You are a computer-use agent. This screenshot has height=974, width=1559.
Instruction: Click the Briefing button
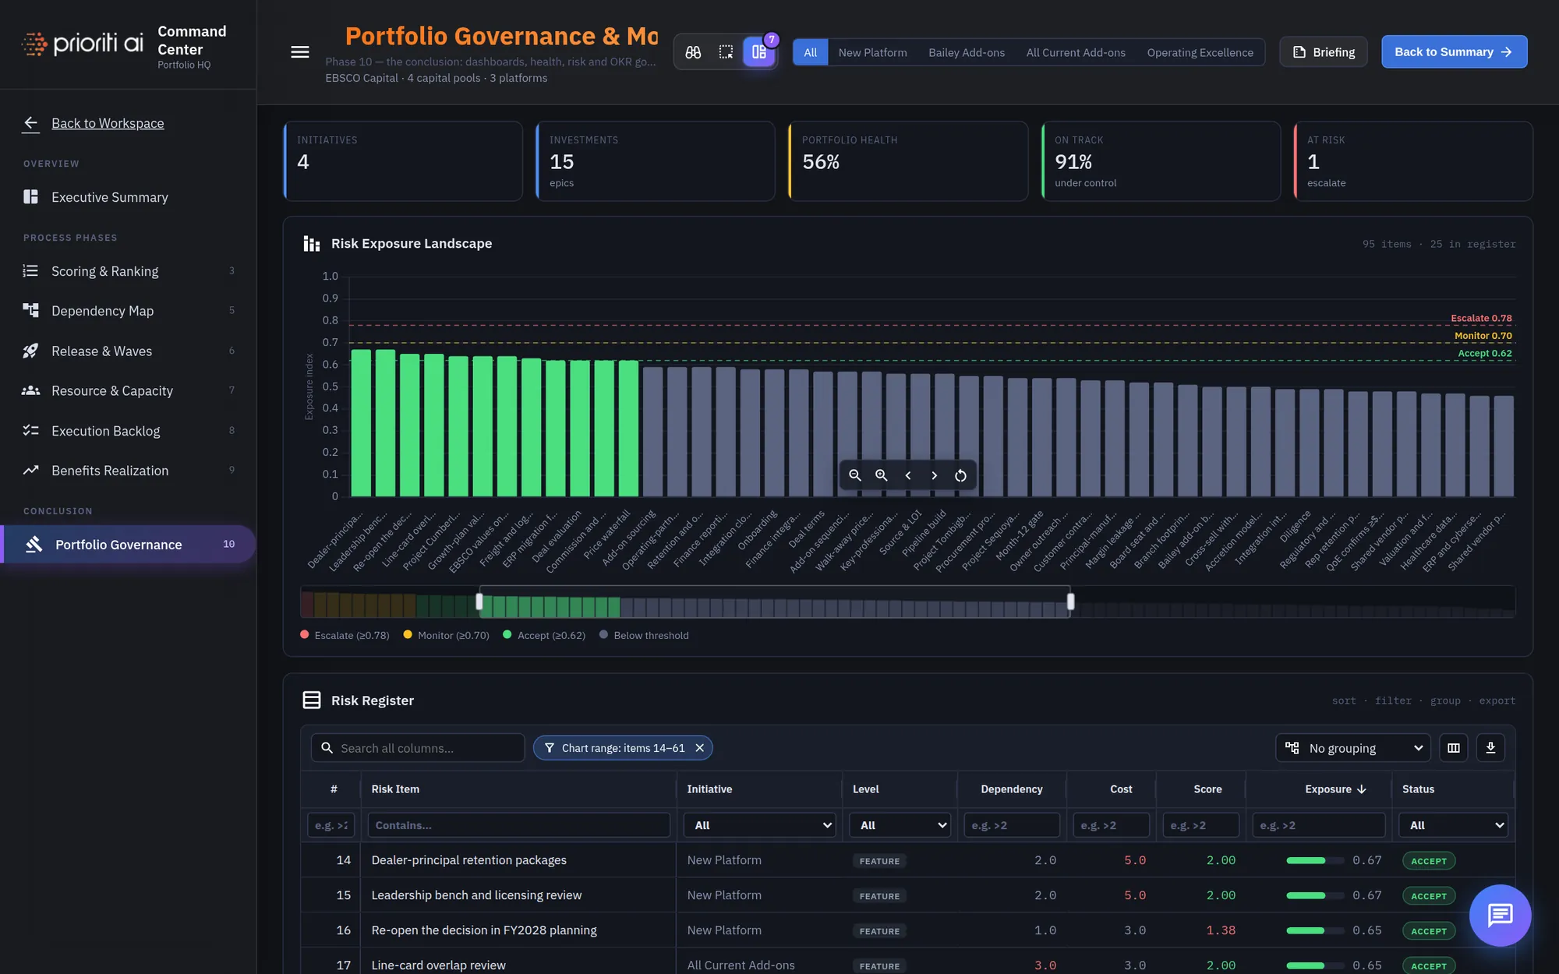click(x=1324, y=52)
